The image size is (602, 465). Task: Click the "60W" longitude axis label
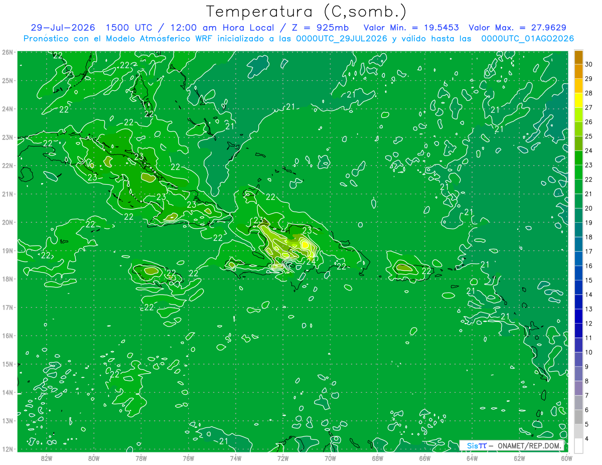click(566, 458)
